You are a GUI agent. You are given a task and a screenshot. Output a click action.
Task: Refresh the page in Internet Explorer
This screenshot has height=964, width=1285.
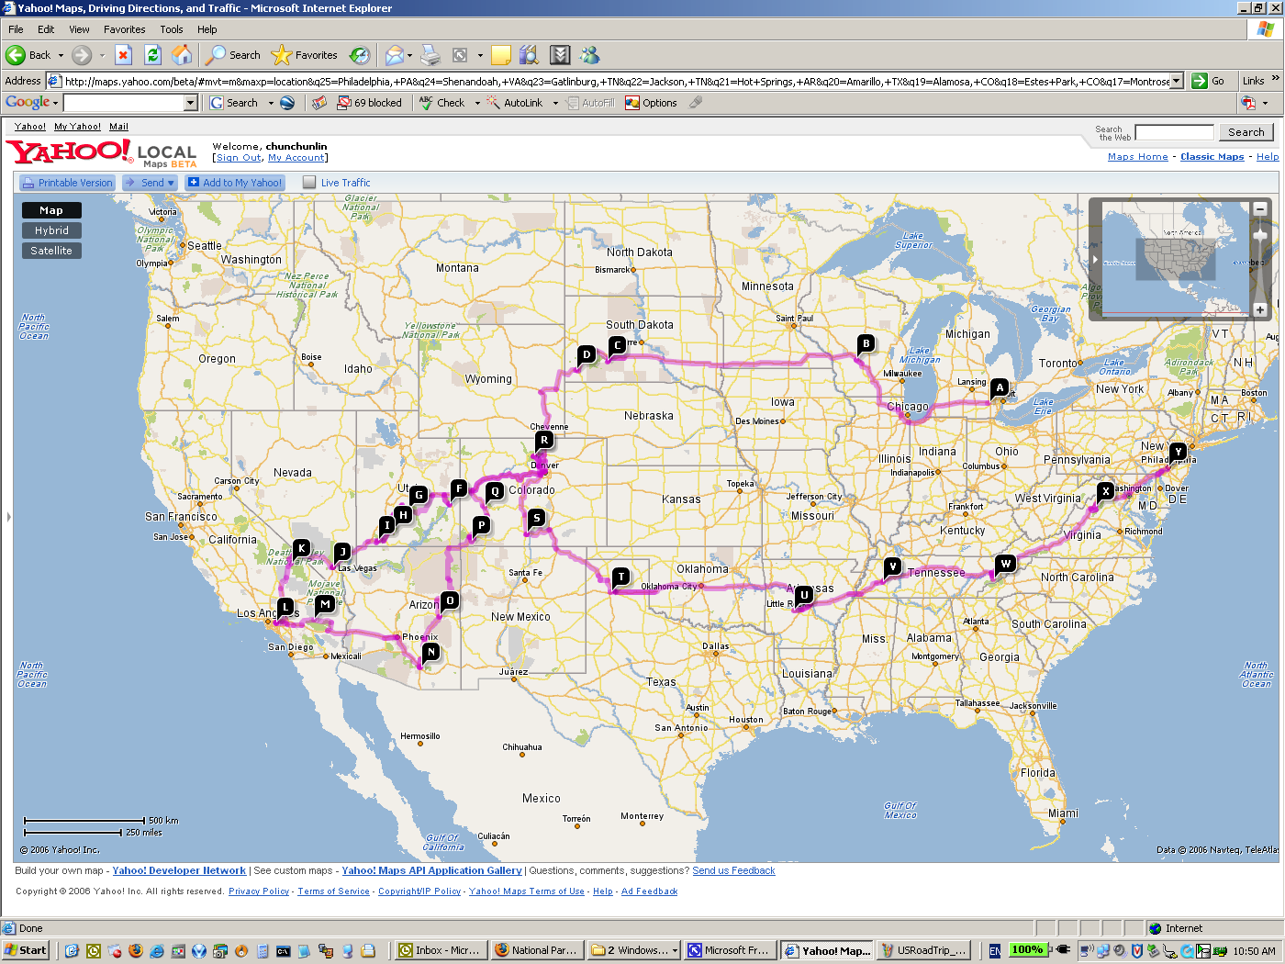coord(152,55)
